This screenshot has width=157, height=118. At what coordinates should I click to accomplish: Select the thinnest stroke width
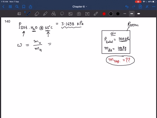click(x=125, y=14)
